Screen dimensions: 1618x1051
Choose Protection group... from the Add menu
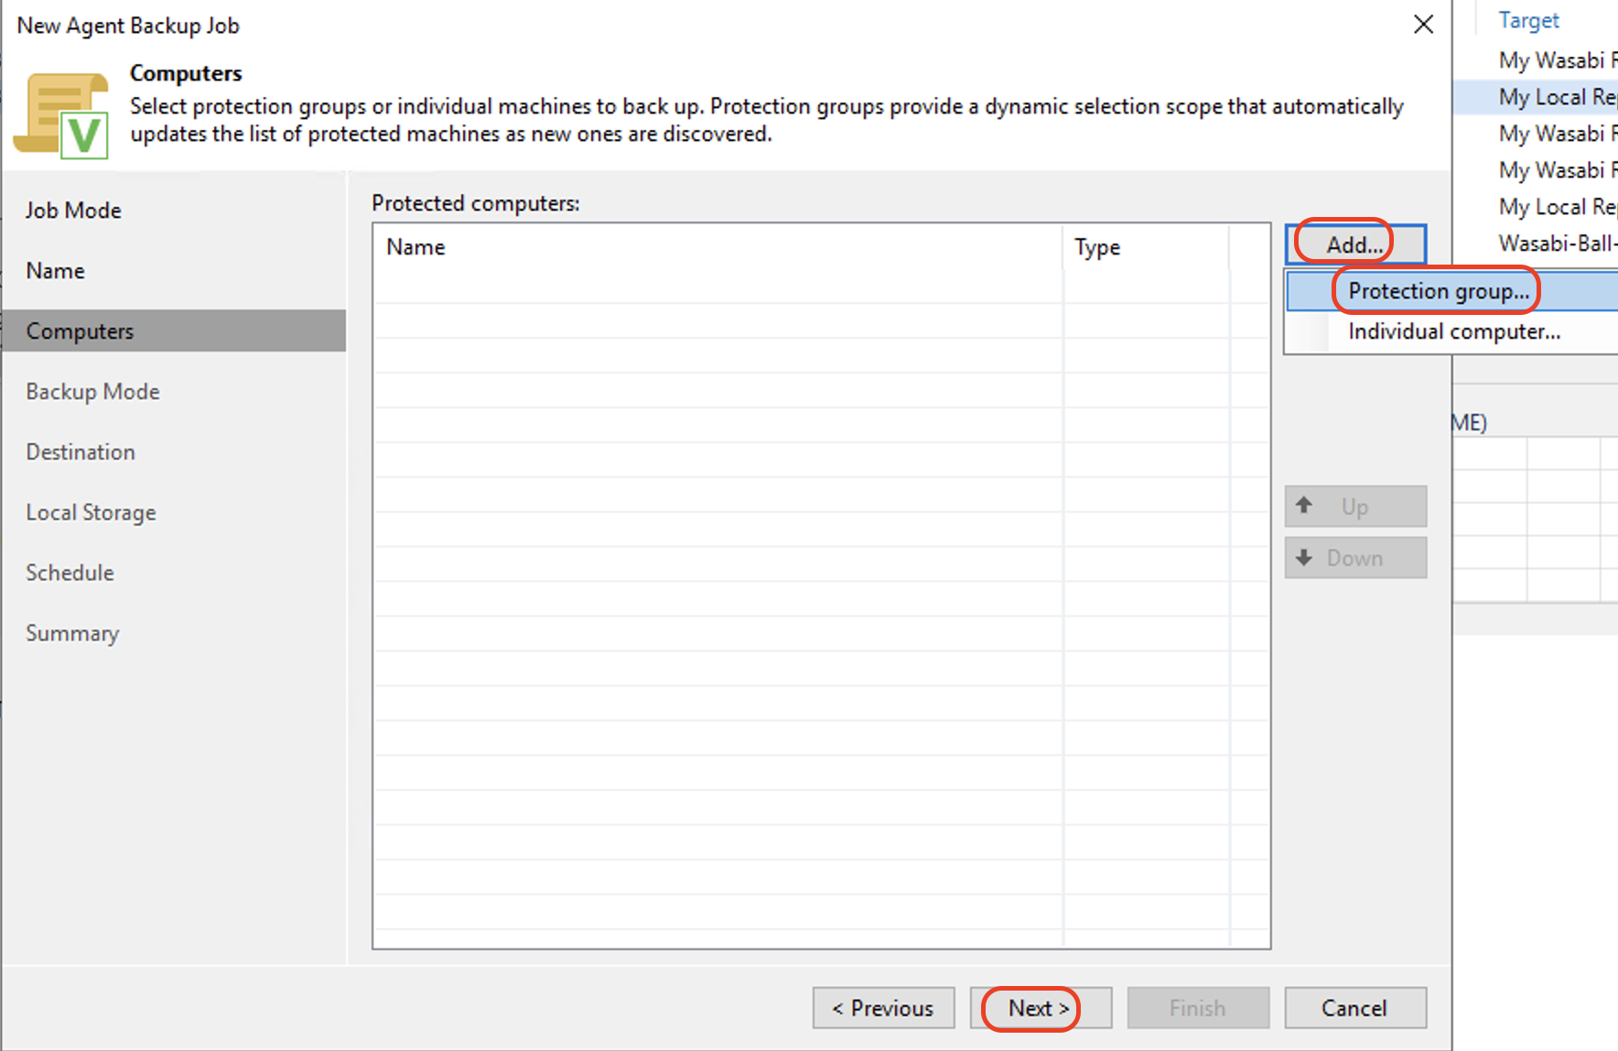click(x=1451, y=291)
